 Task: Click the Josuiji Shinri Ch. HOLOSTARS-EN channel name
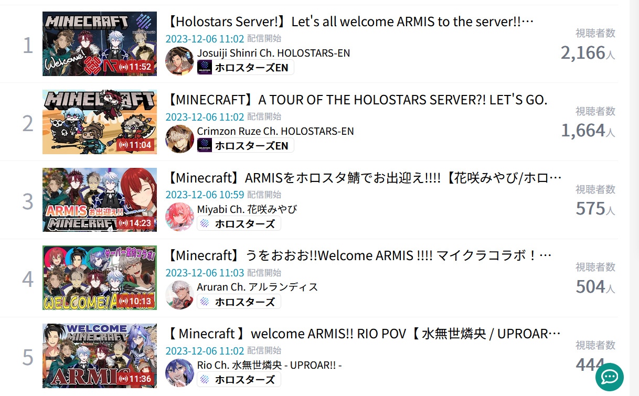coord(273,53)
